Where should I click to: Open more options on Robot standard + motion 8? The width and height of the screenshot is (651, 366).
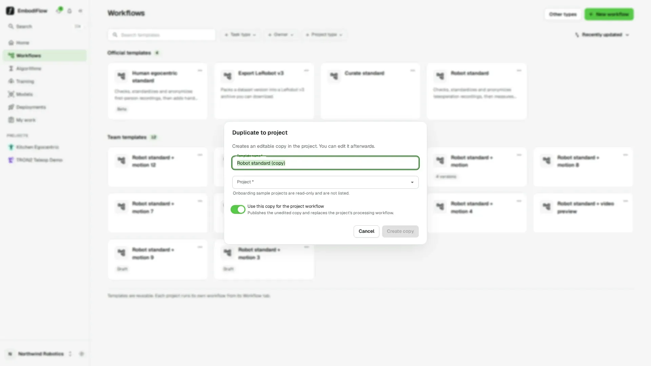(625, 155)
